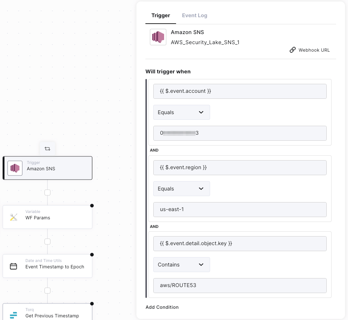Viewport: 348px width, 320px height.
Task: Click Add Condition
Action: coord(162,307)
